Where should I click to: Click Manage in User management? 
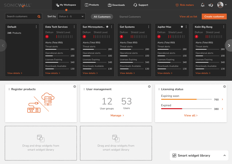pos(117,115)
